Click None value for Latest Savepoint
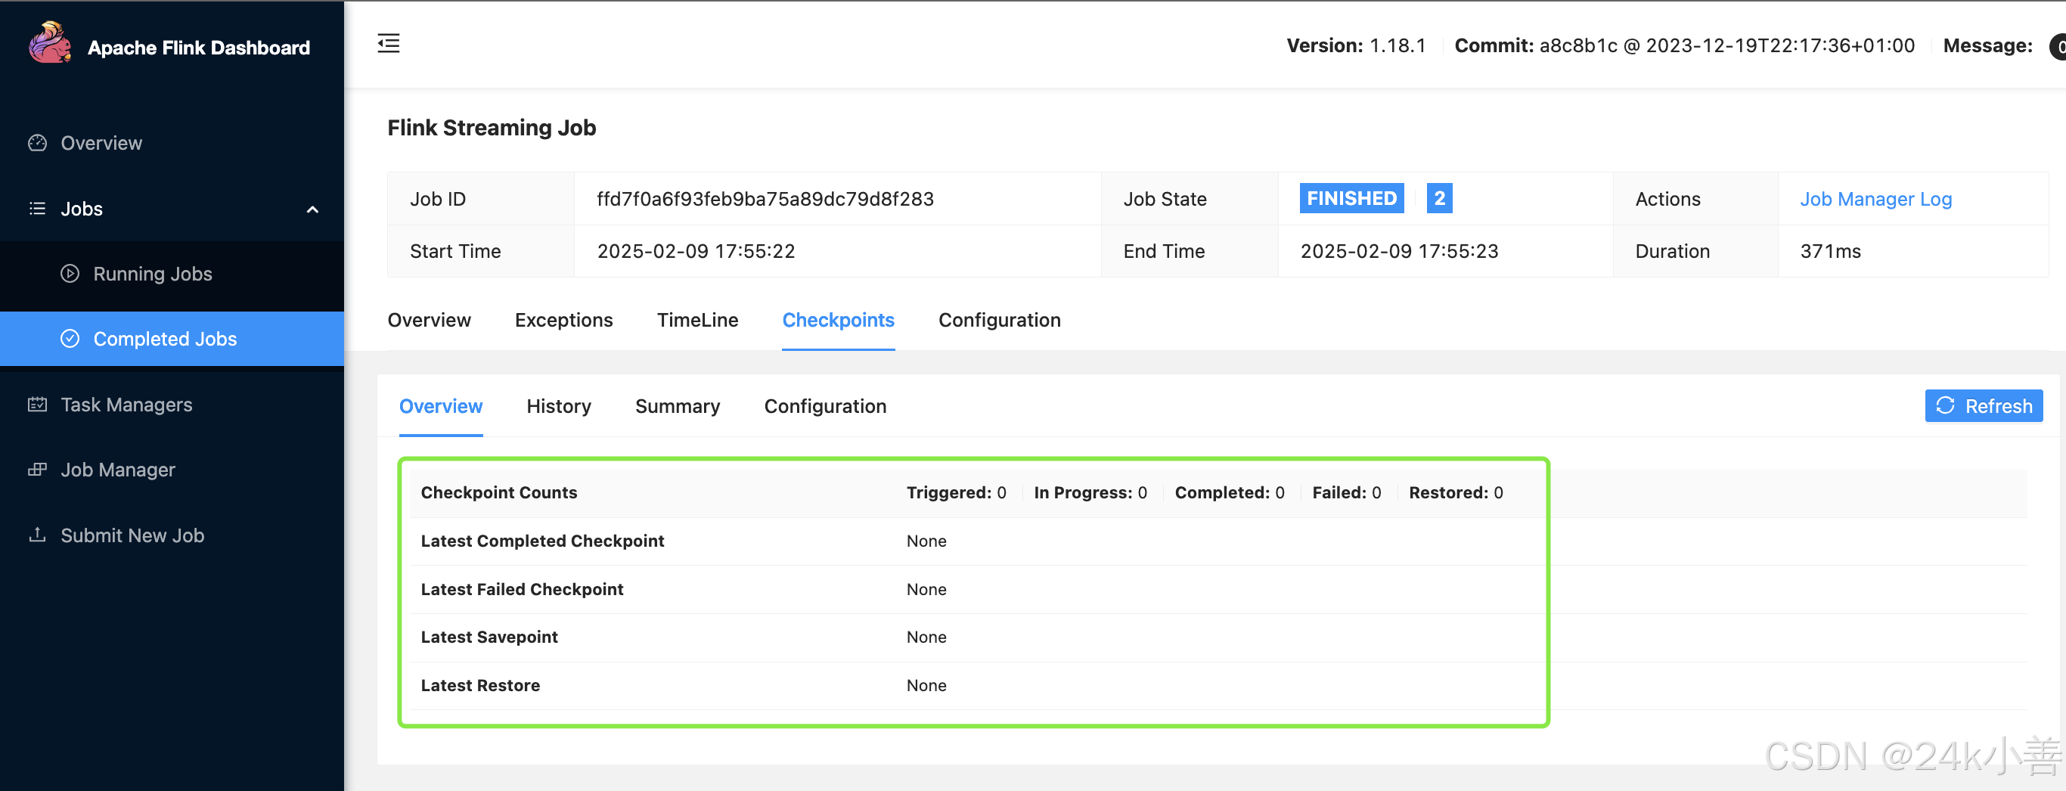Screen dimensions: 2066x791 click(926, 637)
